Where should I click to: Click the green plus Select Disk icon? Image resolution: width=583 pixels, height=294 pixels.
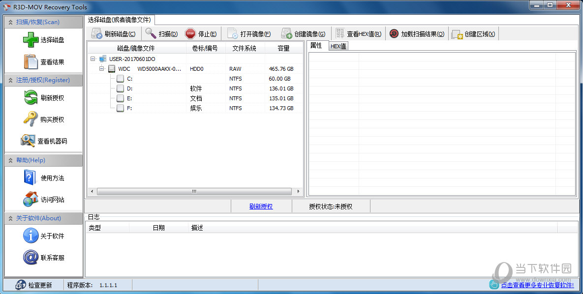coord(31,40)
